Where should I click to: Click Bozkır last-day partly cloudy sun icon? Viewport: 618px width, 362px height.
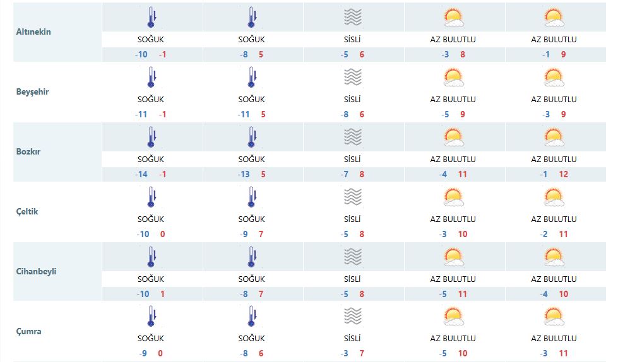tap(554, 137)
